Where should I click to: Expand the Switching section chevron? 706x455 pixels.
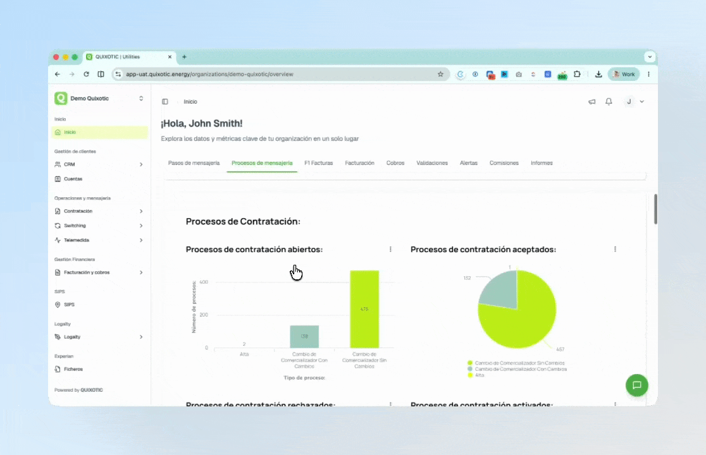pos(141,226)
